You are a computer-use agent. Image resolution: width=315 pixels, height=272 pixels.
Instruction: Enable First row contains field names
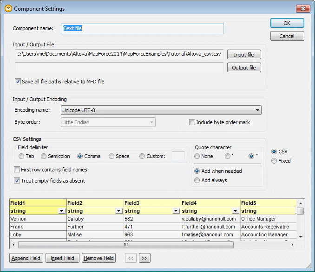point(18,170)
